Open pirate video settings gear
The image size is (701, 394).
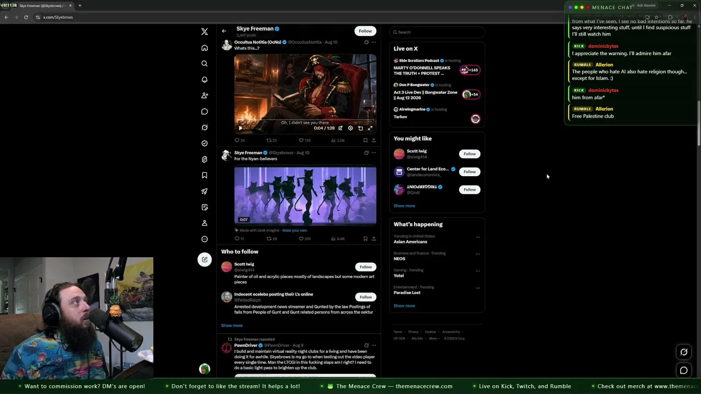(350, 128)
